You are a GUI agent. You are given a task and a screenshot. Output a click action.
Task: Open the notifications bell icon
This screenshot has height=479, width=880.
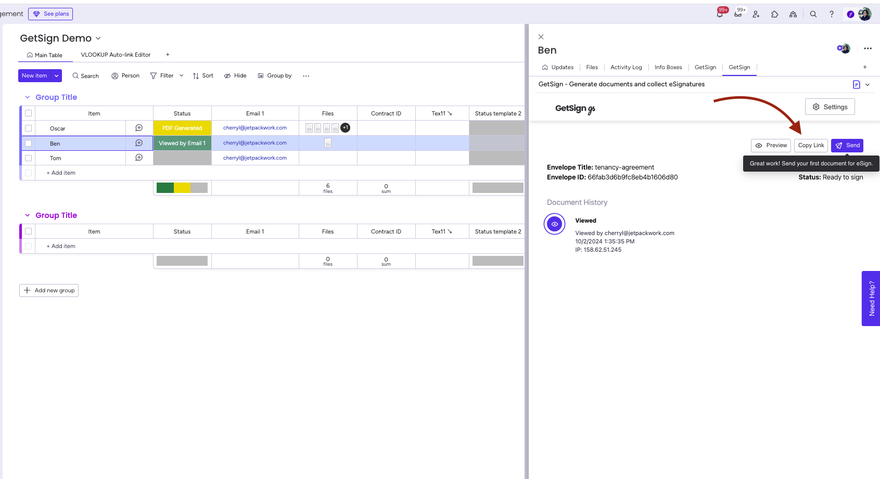point(720,14)
